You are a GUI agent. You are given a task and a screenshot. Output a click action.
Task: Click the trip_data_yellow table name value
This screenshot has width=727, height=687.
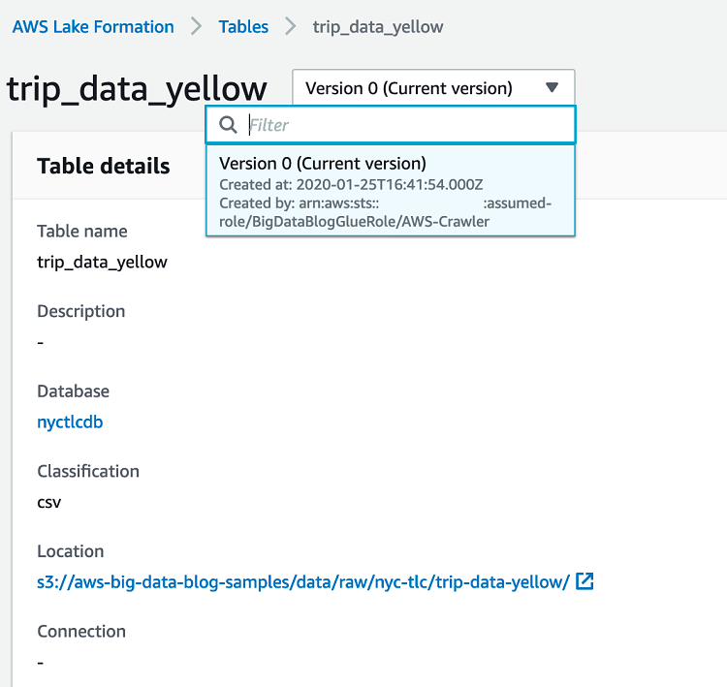click(x=102, y=263)
